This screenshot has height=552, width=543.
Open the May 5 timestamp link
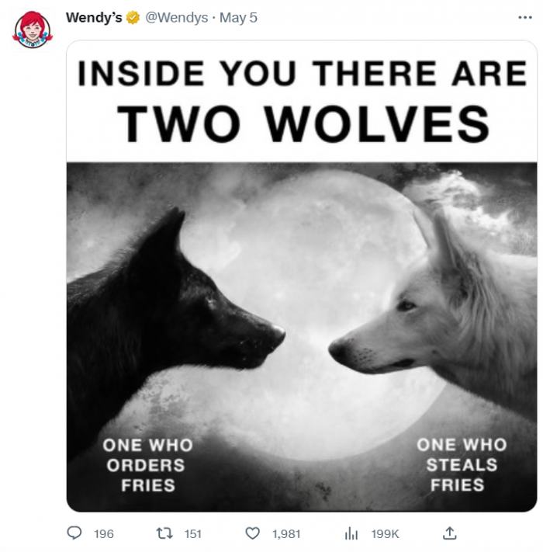(238, 18)
